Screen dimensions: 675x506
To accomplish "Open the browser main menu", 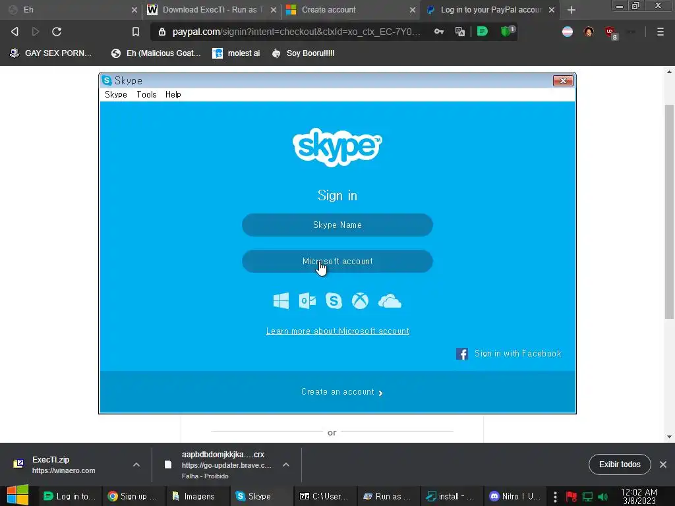I will (x=660, y=32).
